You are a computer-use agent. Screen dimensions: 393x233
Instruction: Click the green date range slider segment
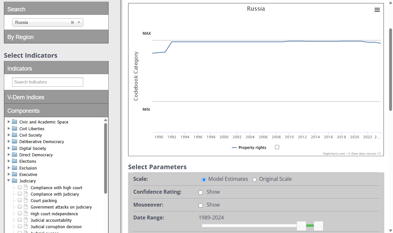pos(310,226)
